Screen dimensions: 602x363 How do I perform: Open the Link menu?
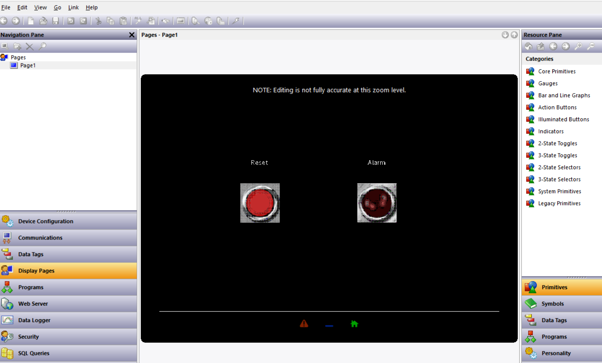tap(73, 7)
